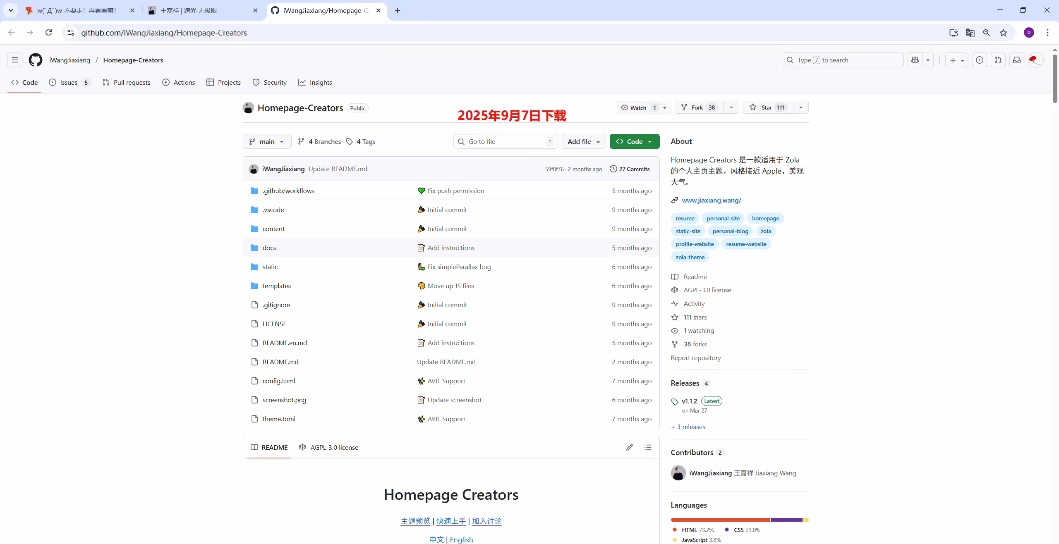
Task: Edit the README with the pencil icon
Action: tap(630, 447)
